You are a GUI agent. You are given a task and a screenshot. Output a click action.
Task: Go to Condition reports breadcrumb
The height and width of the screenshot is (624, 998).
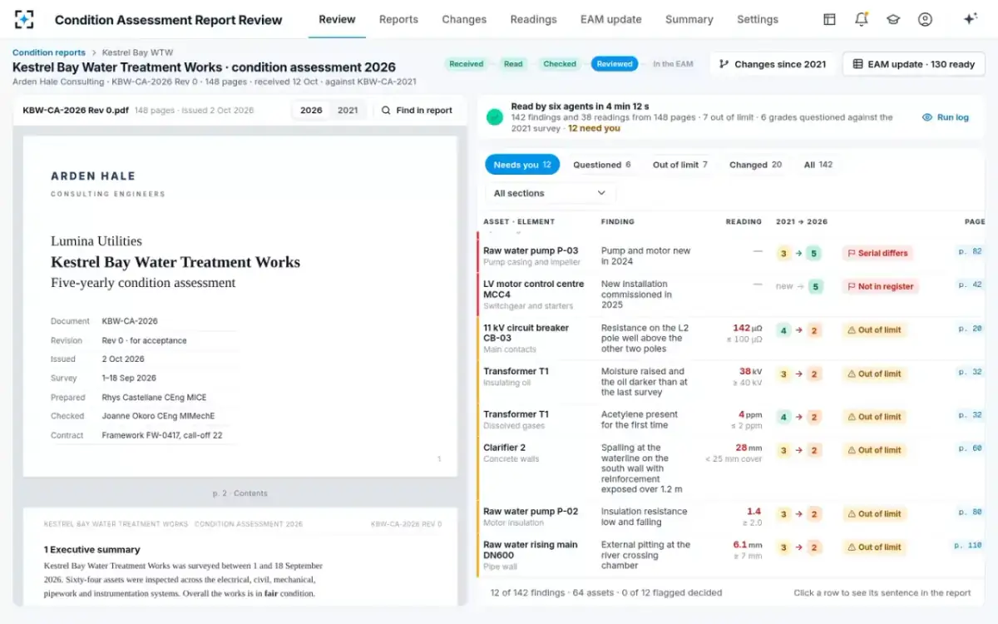(x=49, y=52)
